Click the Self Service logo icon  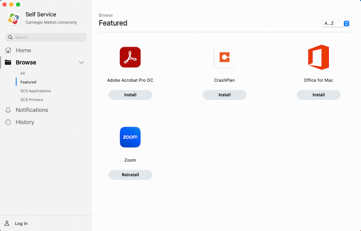[13, 19]
